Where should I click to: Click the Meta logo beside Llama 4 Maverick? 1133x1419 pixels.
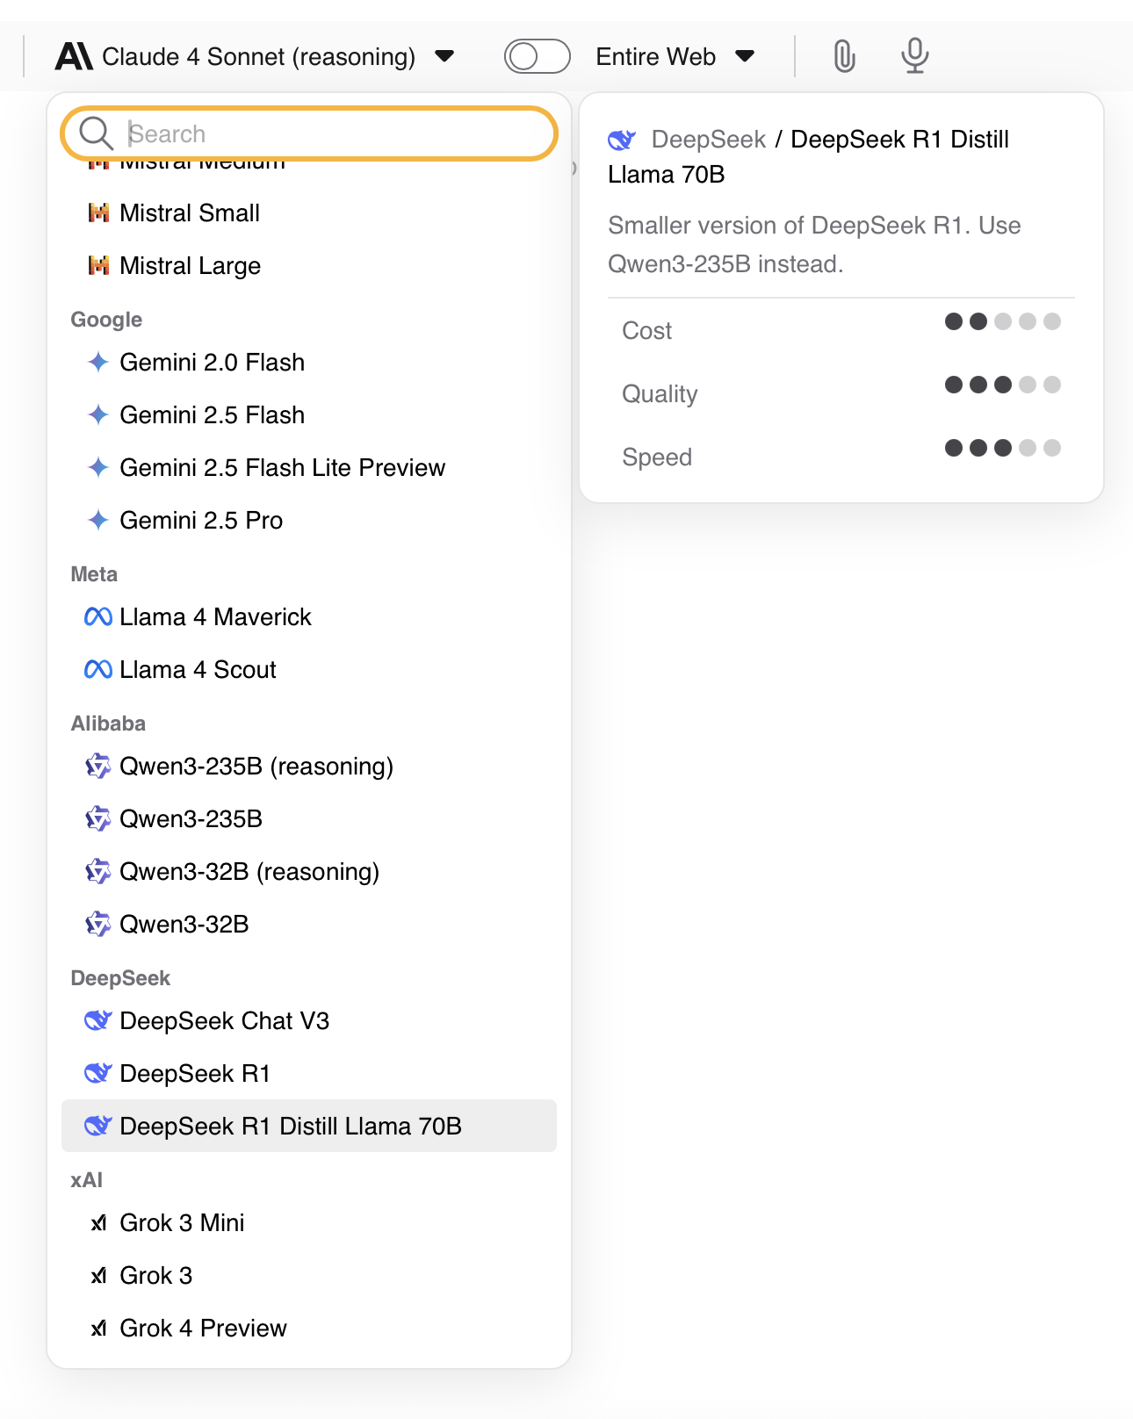(x=97, y=617)
